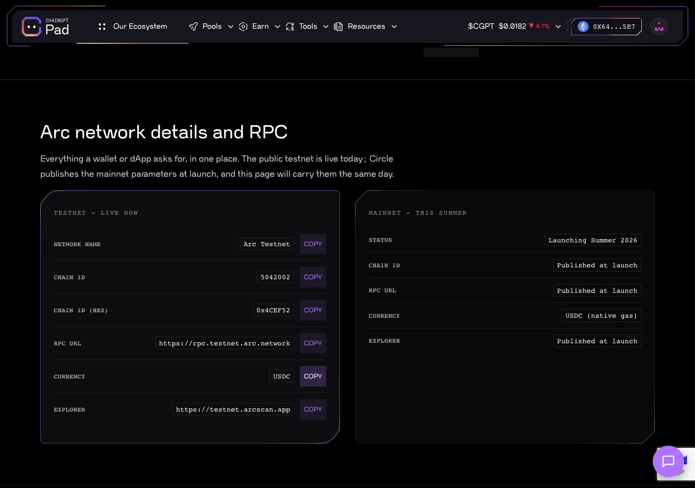Click the Ethereum network icon in wallet button
The height and width of the screenshot is (488, 695).
point(583,27)
